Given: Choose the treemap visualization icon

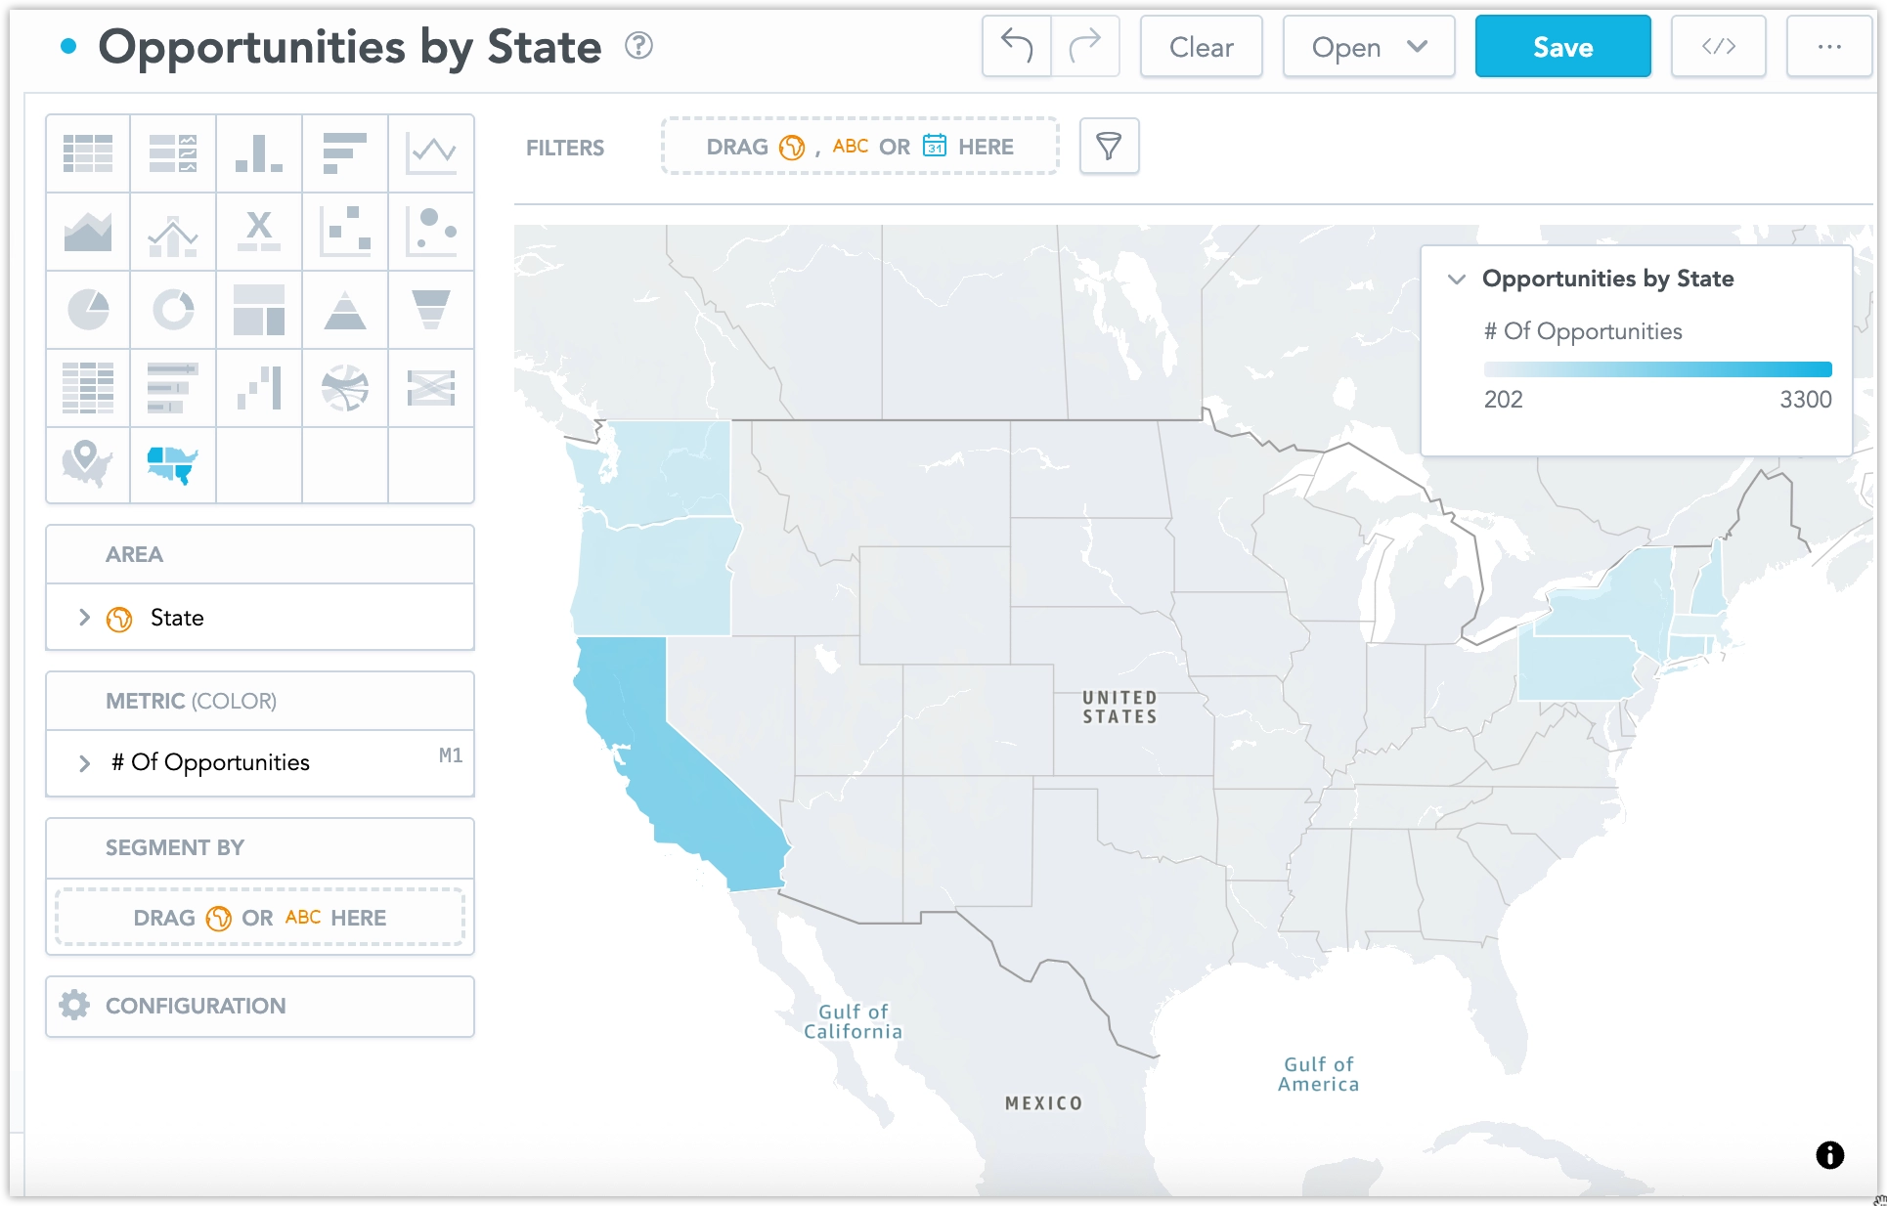Looking at the screenshot, I should click(259, 310).
